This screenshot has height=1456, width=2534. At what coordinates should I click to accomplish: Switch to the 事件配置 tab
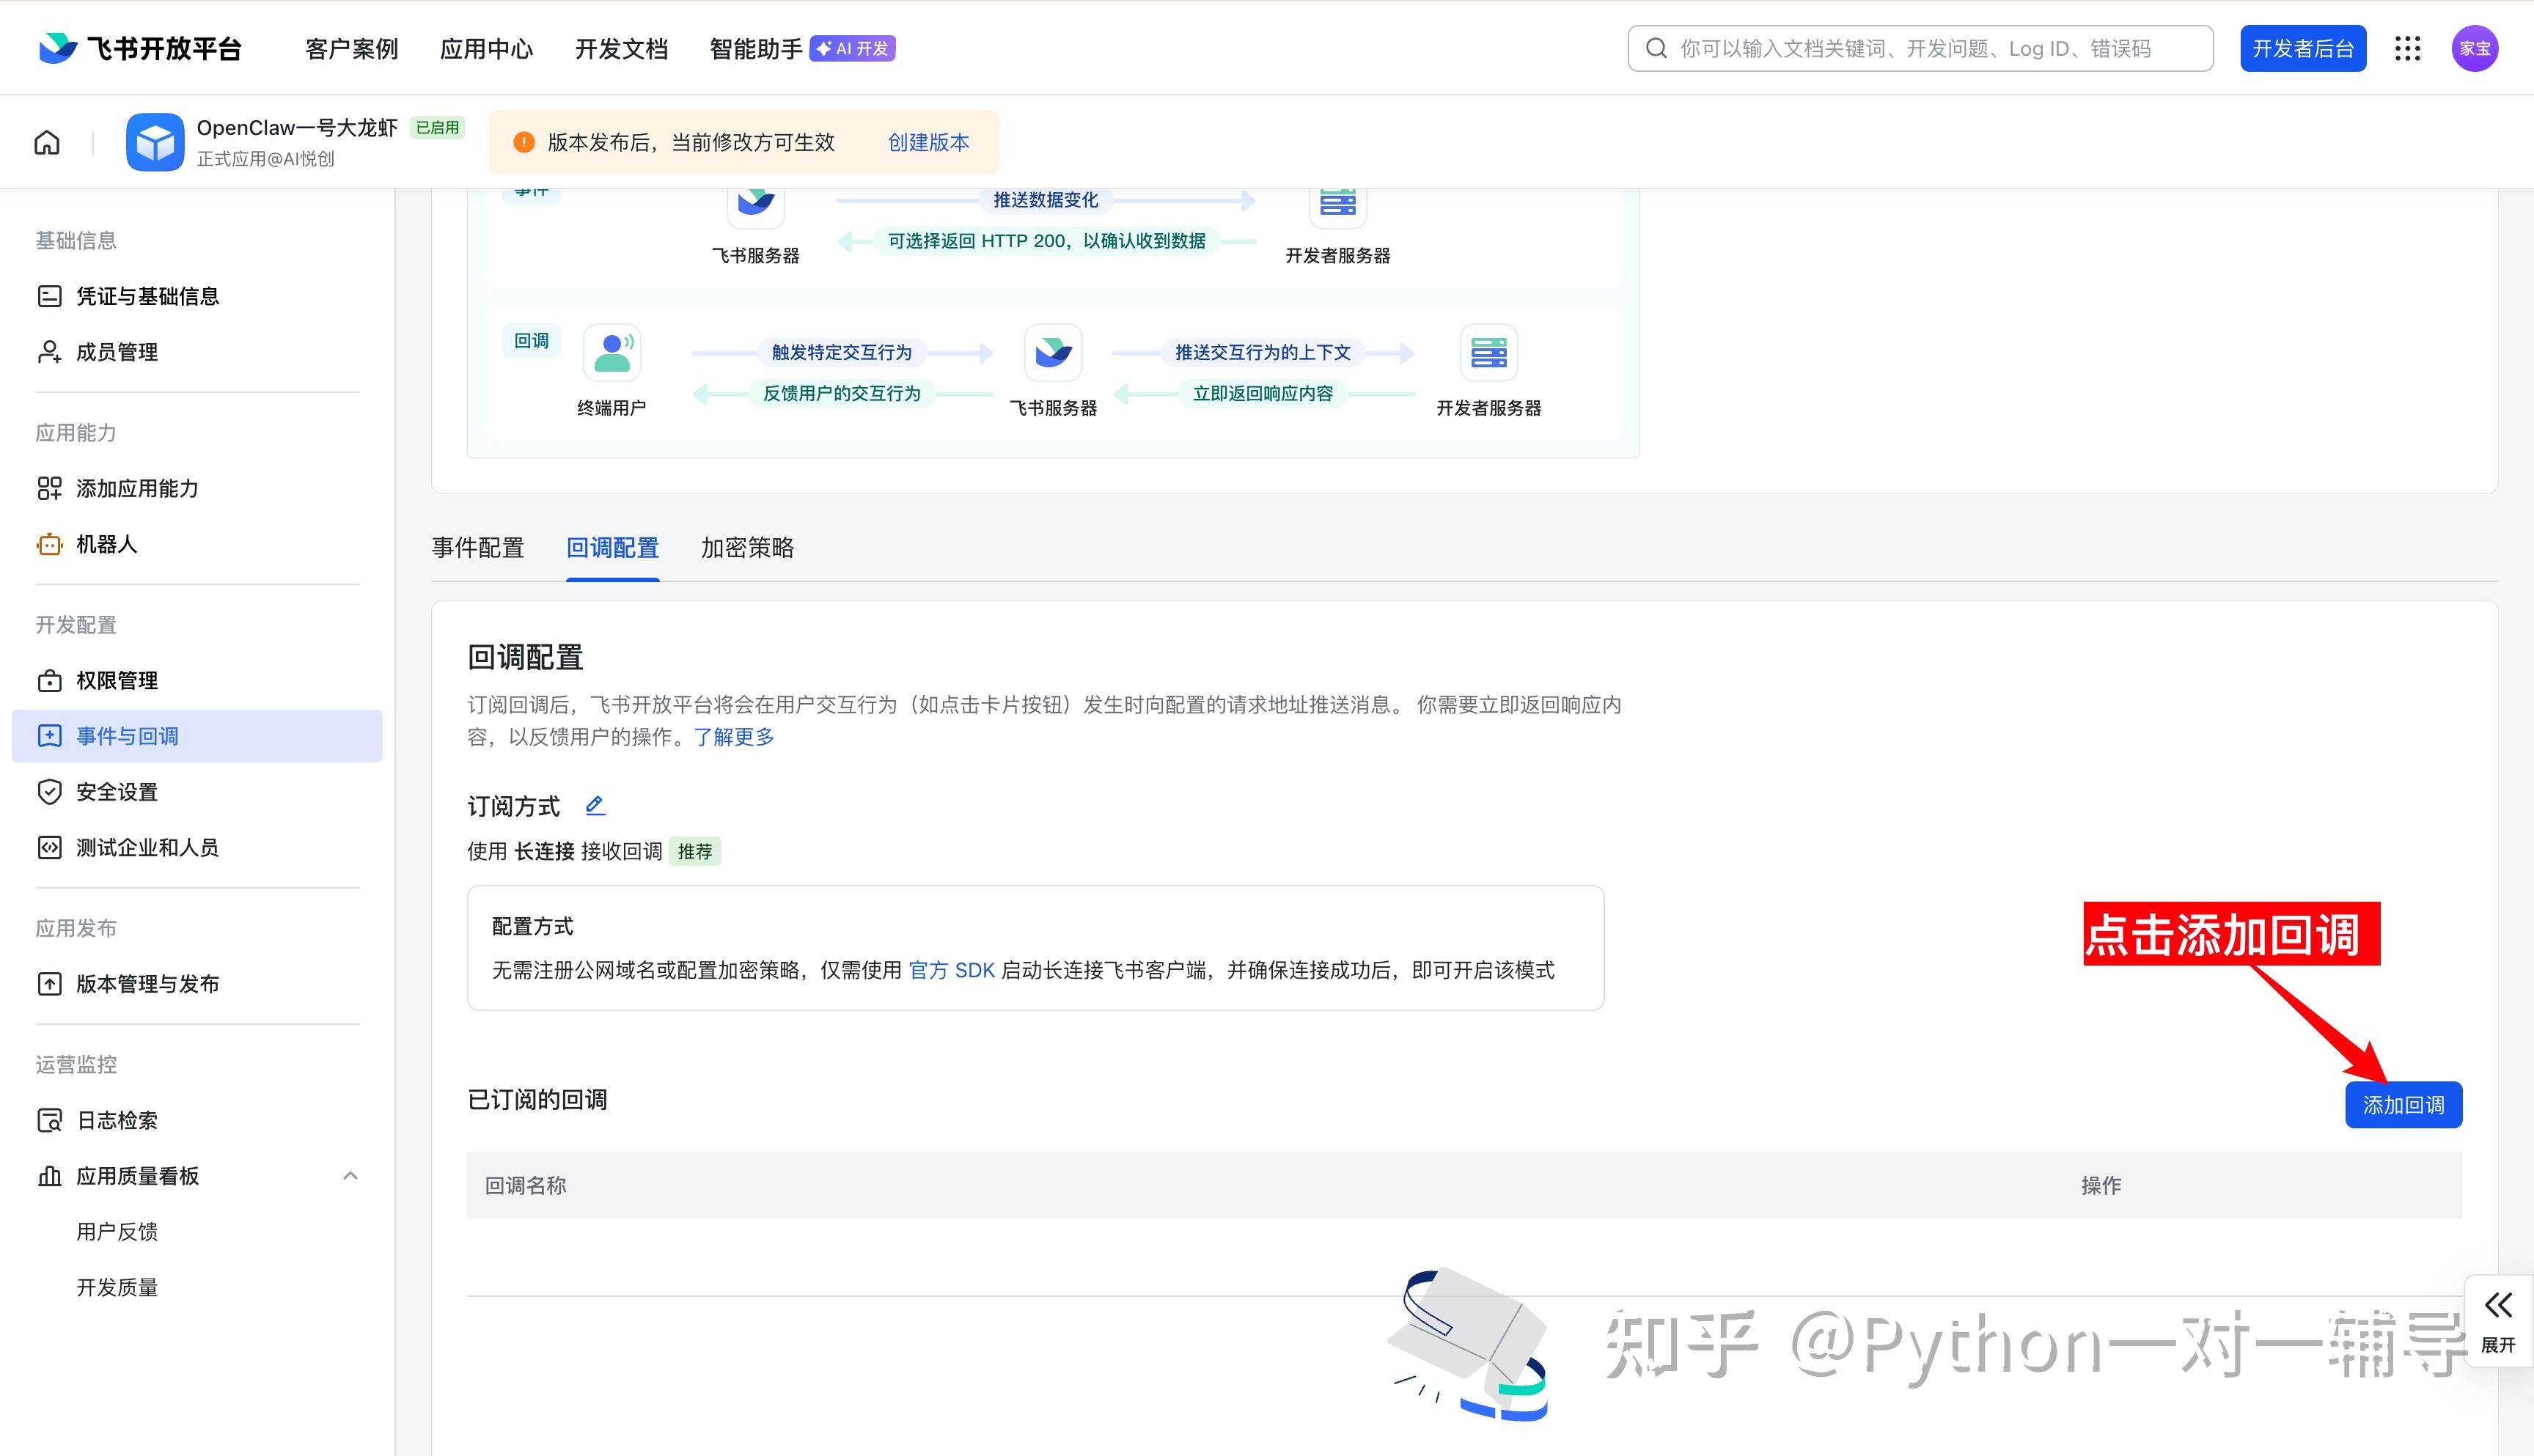click(x=478, y=548)
